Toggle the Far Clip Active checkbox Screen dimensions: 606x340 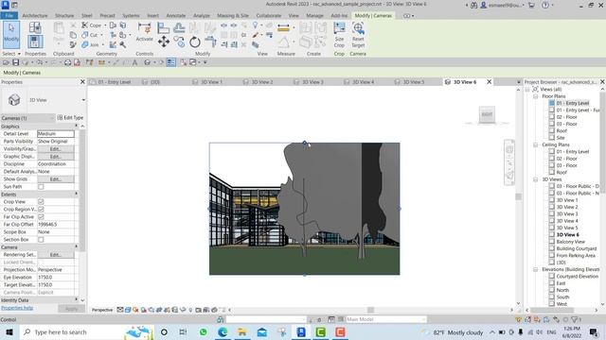click(x=41, y=216)
